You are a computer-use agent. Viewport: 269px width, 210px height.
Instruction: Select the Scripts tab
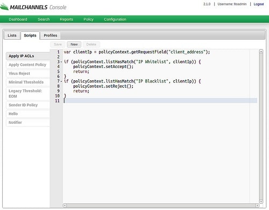pos(30,35)
